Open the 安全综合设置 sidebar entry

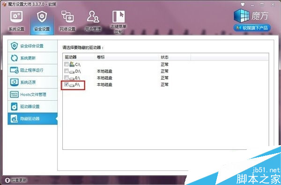coord(32,46)
